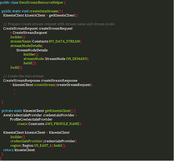Click the CreateStreamResponse type name
The image size is (174, 161).
(x=22, y=81)
